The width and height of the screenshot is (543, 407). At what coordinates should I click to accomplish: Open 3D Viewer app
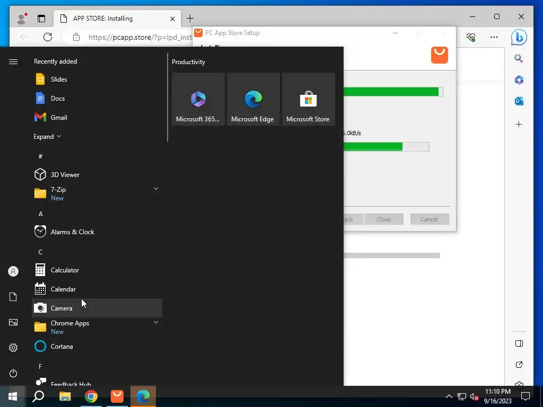(x=97, y=174)
